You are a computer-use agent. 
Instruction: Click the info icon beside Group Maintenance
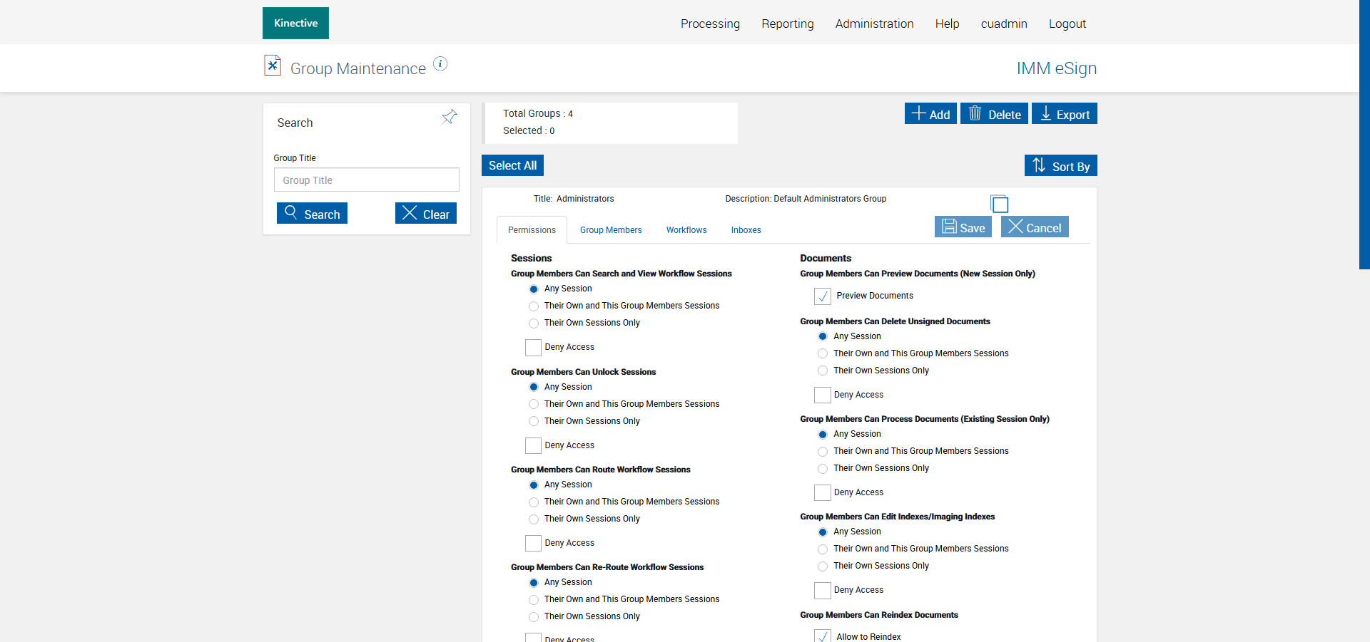440,64
